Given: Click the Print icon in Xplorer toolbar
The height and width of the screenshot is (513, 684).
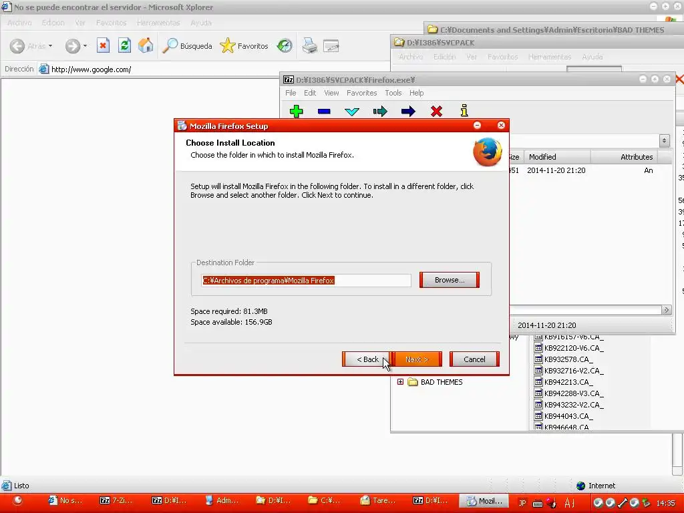Looking at the screenshot, I should tap(310, 46).
